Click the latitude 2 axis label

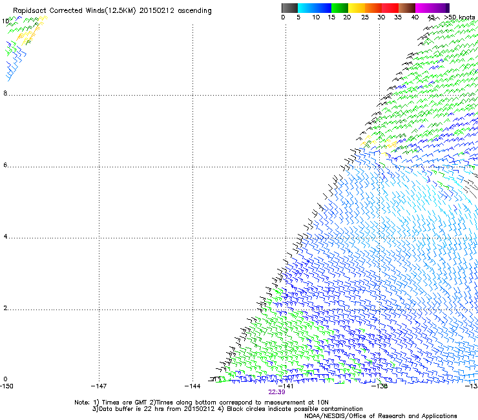pos(5,308)
